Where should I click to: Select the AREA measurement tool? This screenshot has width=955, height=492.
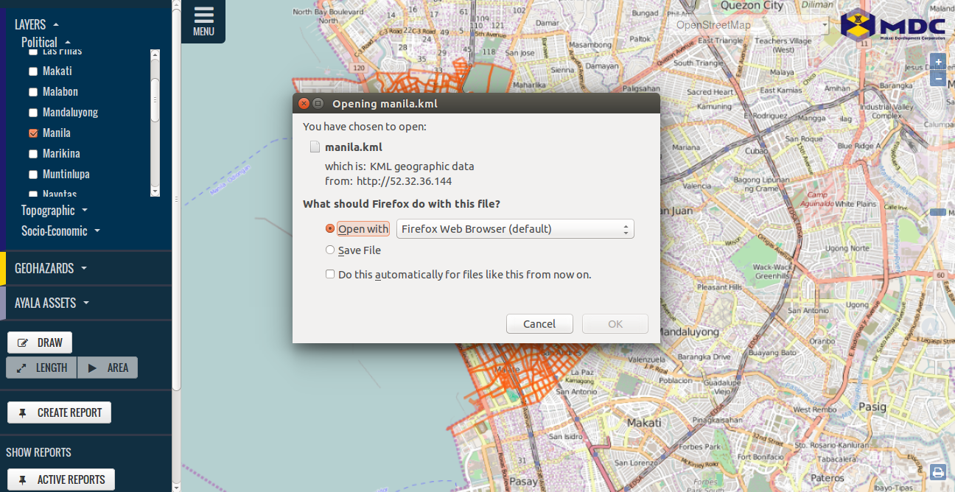(108, 368)
